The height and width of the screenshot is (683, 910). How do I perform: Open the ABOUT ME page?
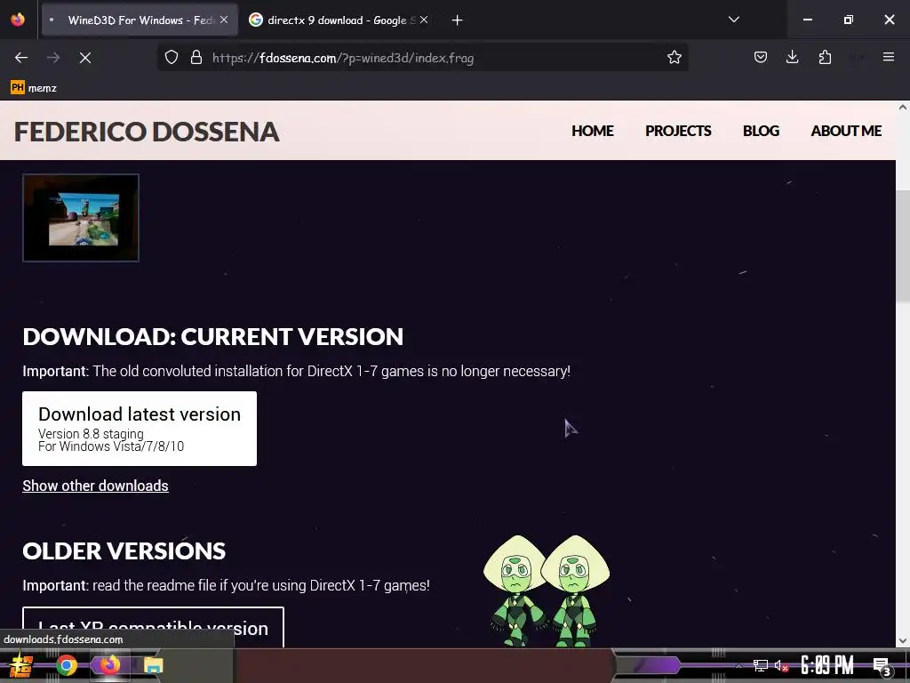click(x=846, y=131)
